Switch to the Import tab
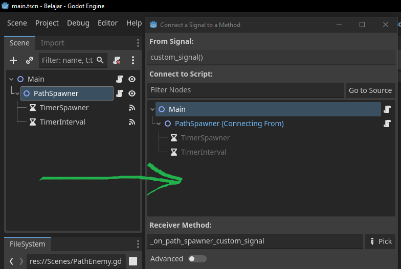 tap(52, 43)
